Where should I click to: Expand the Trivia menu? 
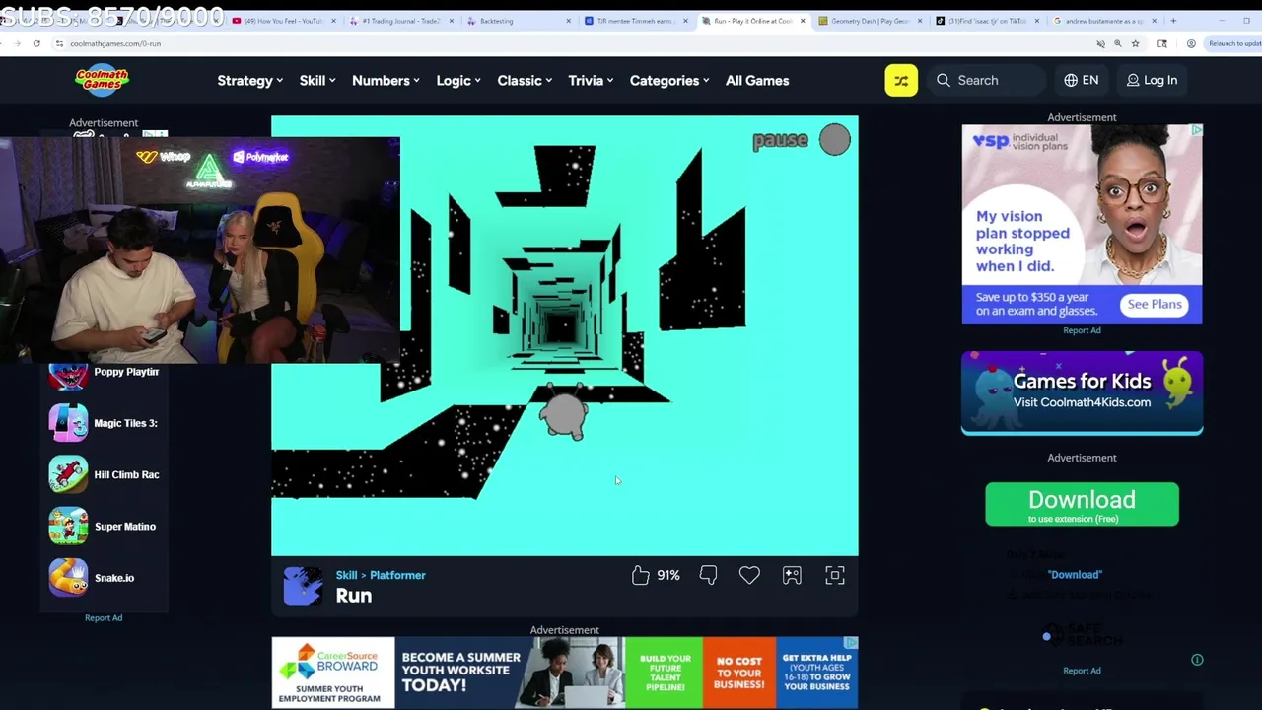(591, 81)
